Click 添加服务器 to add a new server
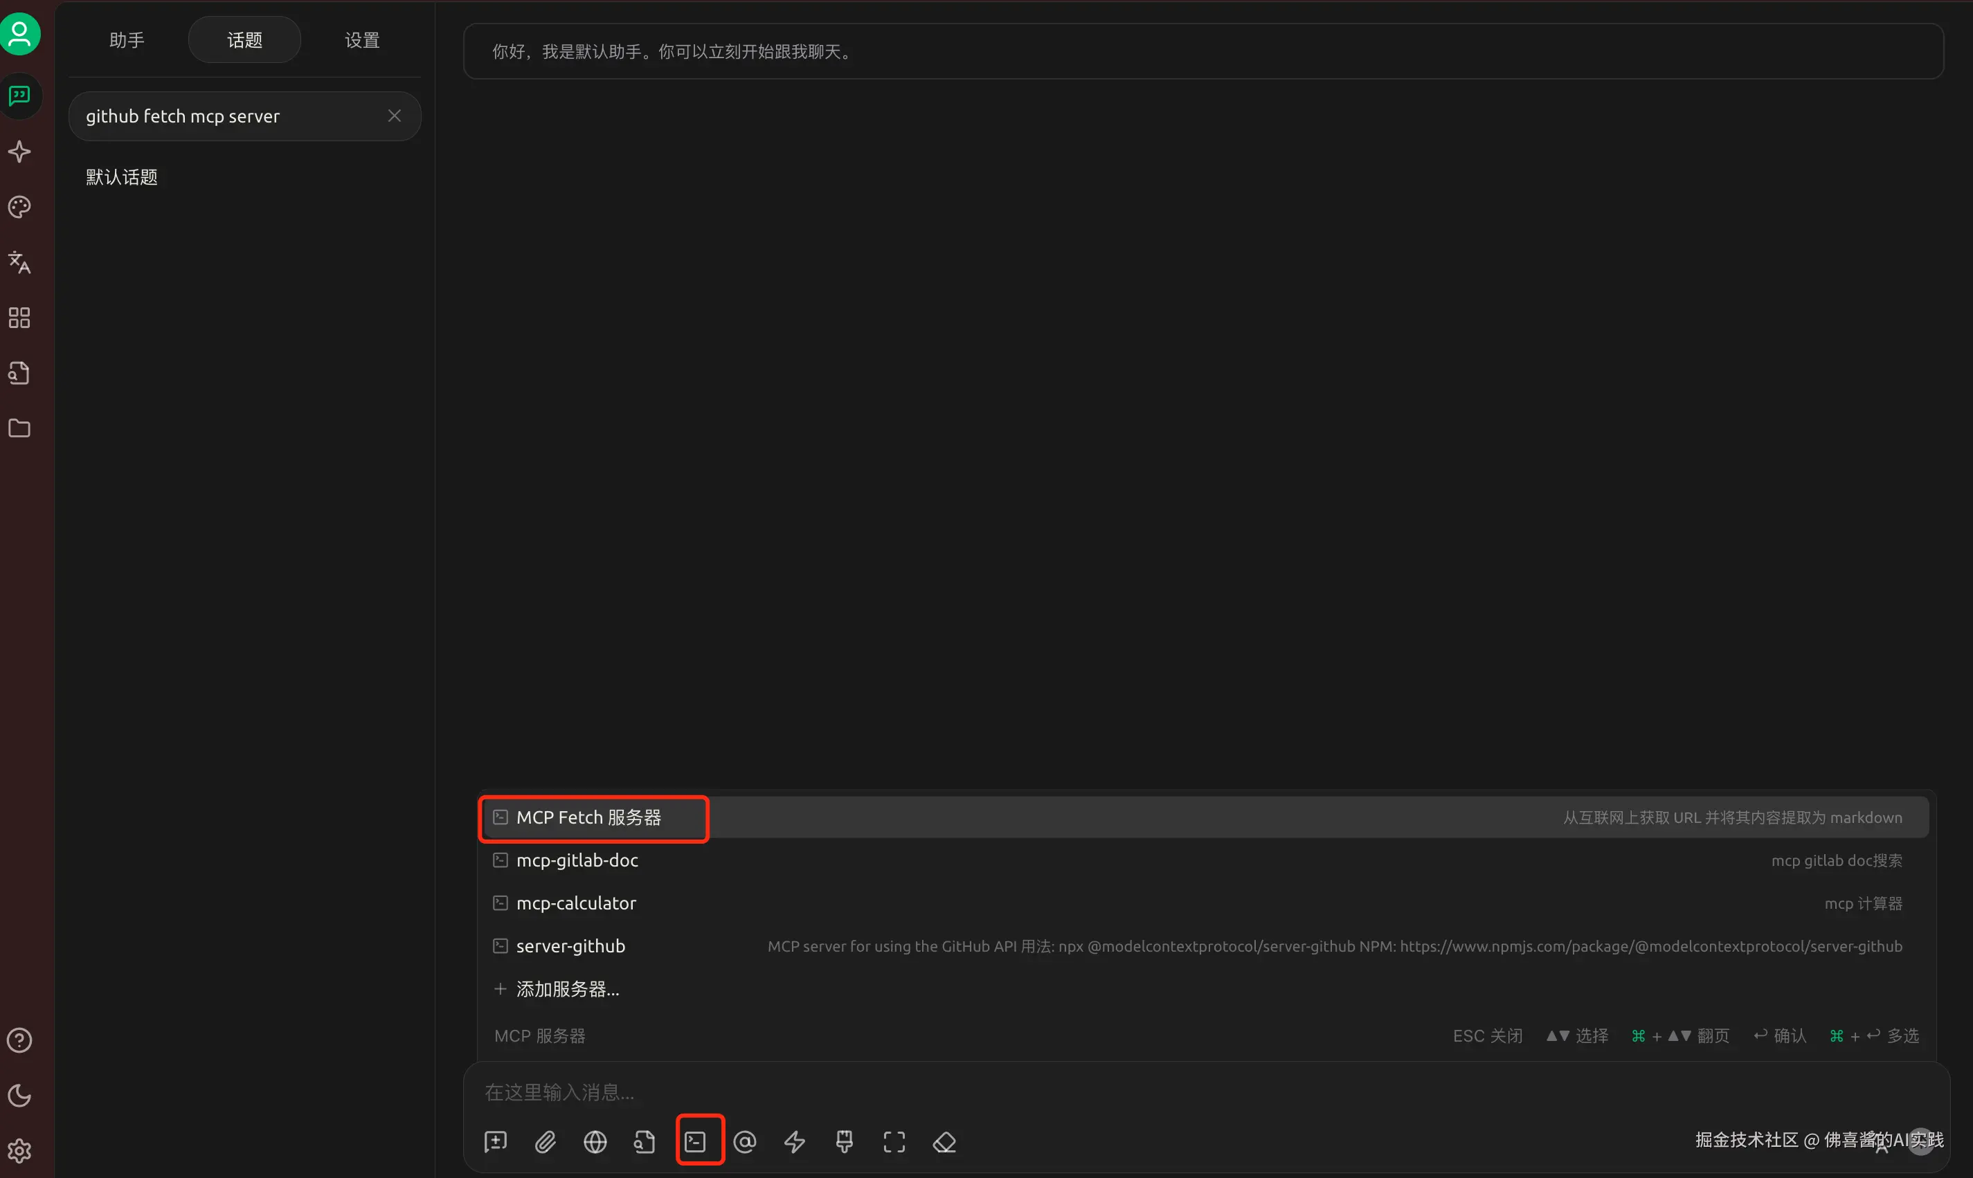This screenshot has width=1973, height=1178. pyautogui.click(x=567, y=988)
